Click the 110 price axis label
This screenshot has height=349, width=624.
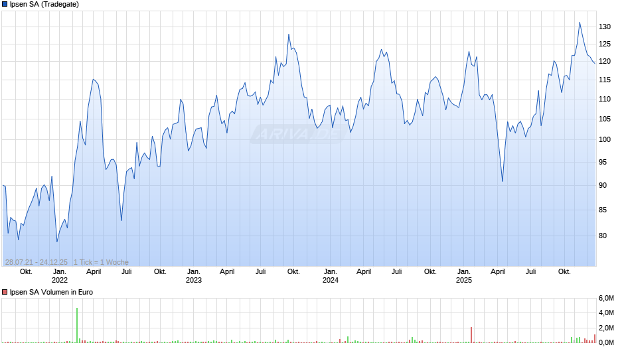coord(605,99)
